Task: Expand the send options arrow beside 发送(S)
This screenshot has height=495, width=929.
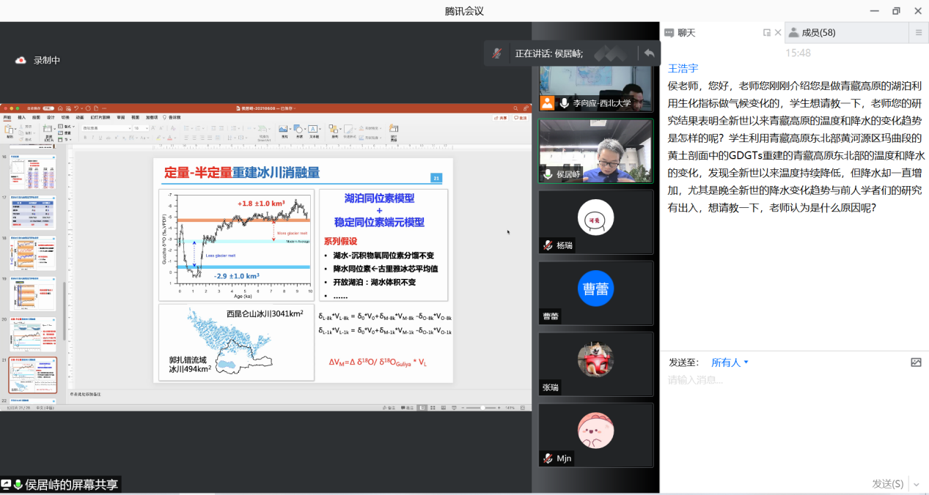Action: point(916,484)
